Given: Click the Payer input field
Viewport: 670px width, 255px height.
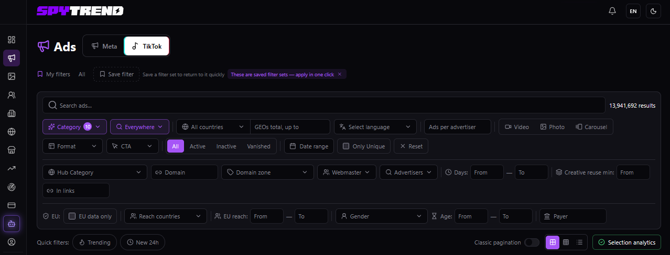Looking at the screenshot, I should (573, 216).
